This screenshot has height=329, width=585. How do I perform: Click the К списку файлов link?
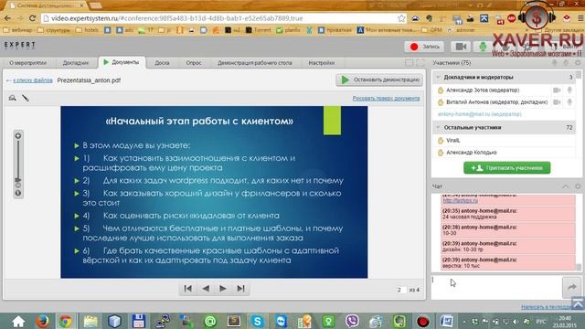pos(33,80)
